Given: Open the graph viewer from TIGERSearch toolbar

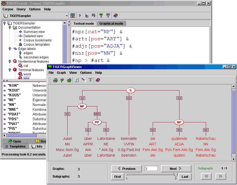Looking at the screenshot, I should point(73,16).
